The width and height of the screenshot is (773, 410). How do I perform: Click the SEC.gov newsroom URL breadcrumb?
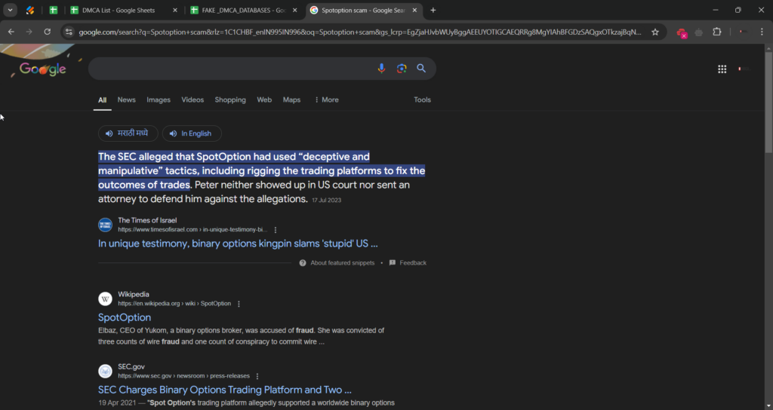(x=183, y=376)
